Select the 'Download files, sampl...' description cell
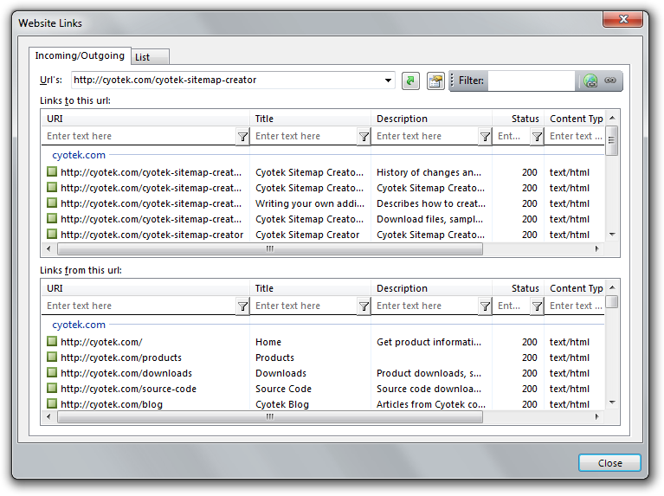The height and width of the screenshot is (496, 664). pyautogui.click(x=429, y=219)
